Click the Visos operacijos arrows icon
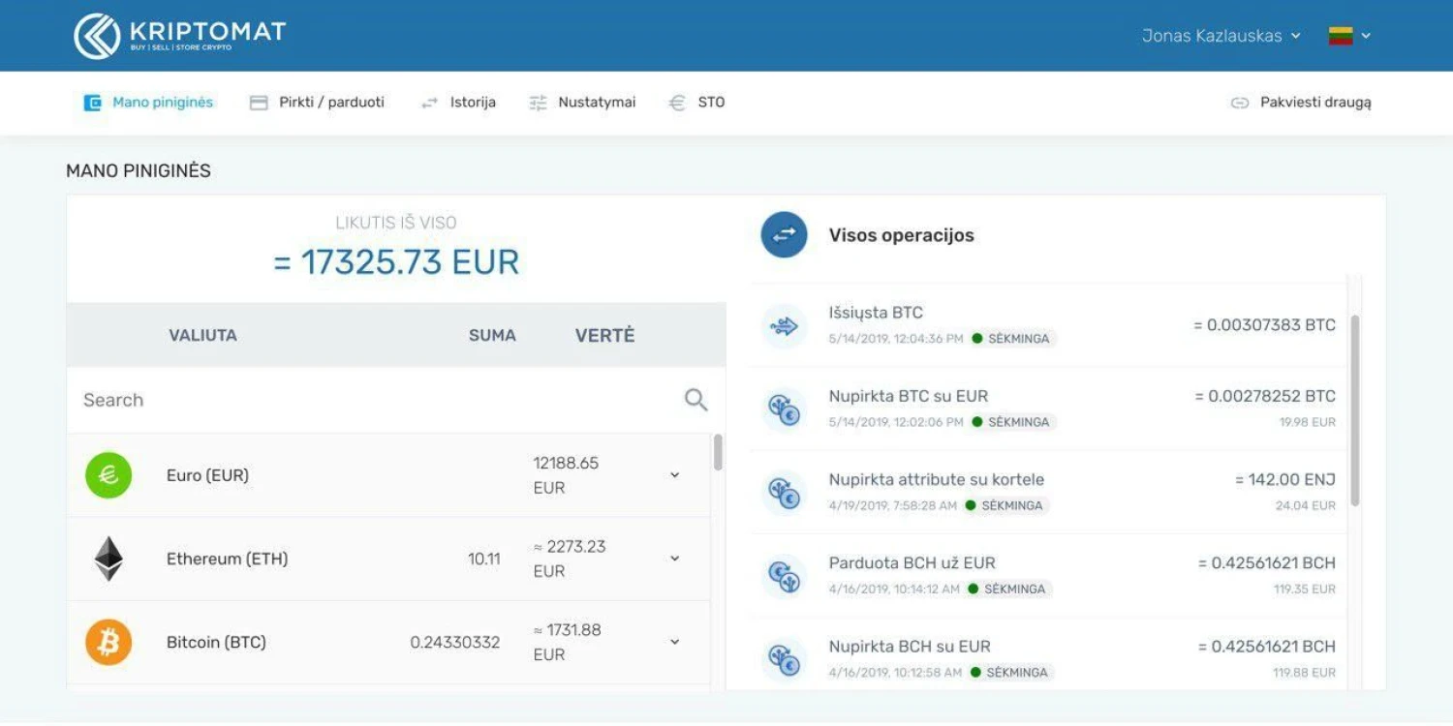Viewport: 1453px width, 726px height. click(784, 235)
